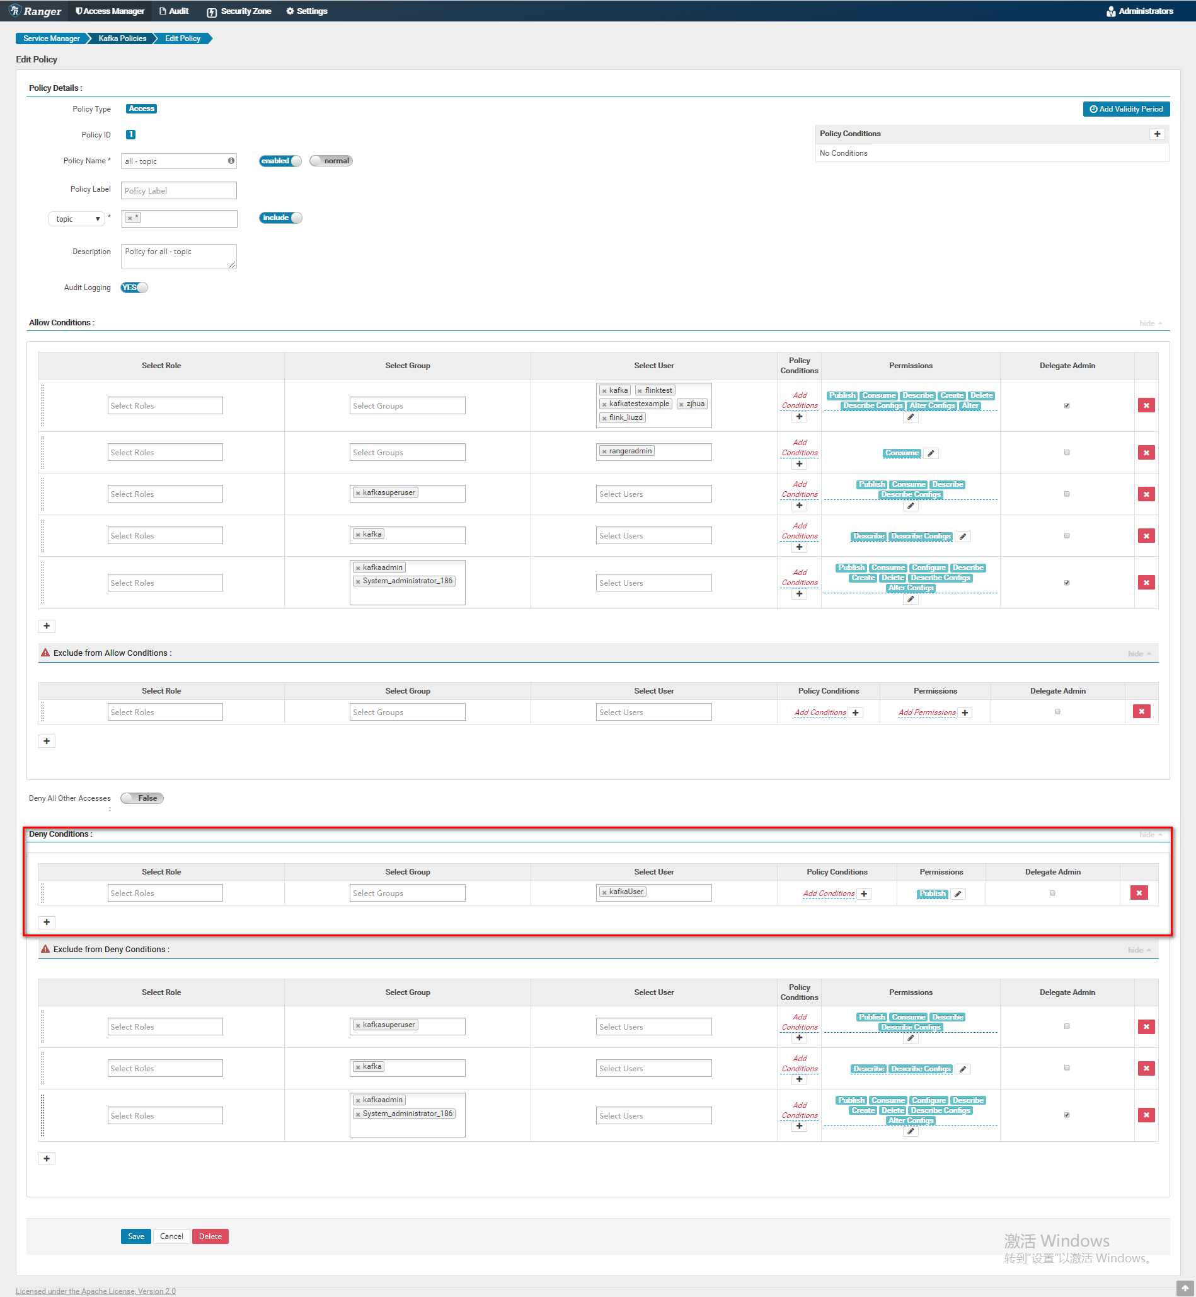Click the 'Access' policy type badge
The height and width of the screenshot is (1297, 1196).
(x=141, y=109)
